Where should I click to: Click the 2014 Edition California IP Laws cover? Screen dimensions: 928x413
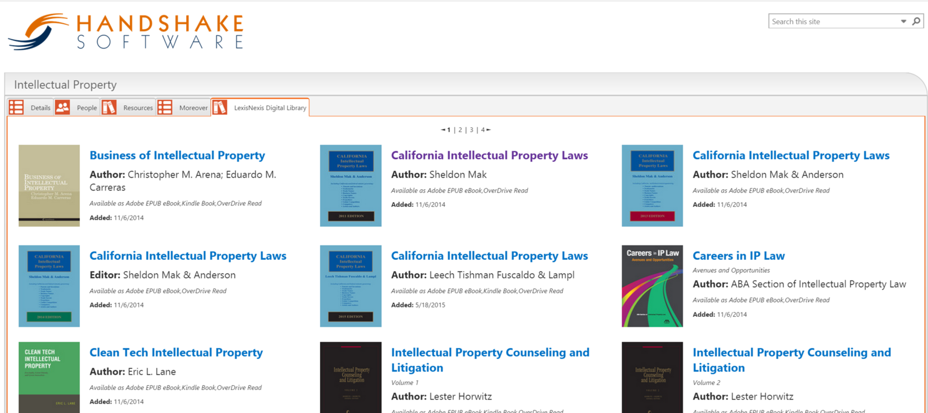click(x=49, y=286)
